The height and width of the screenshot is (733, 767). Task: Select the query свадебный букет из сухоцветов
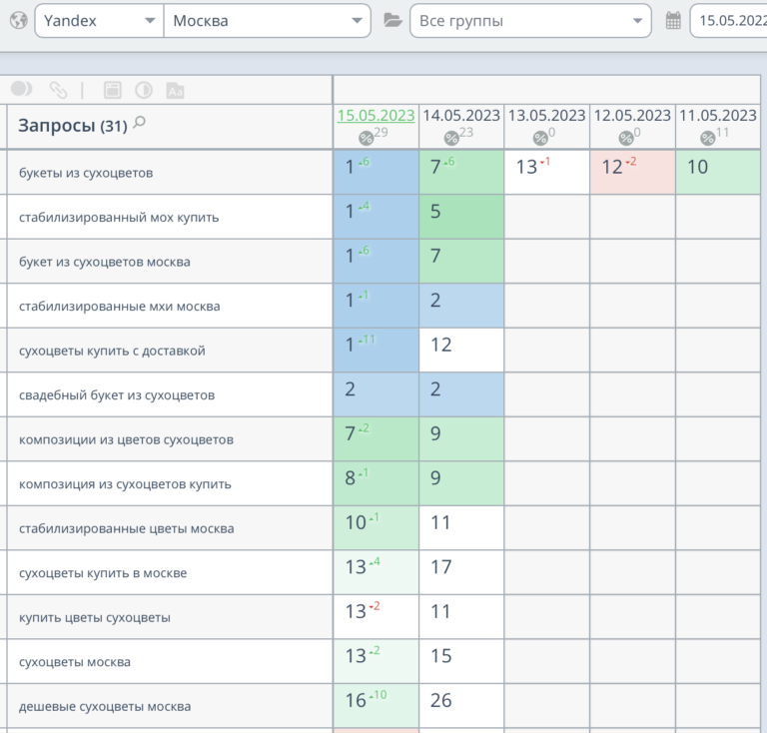(117, 395)
